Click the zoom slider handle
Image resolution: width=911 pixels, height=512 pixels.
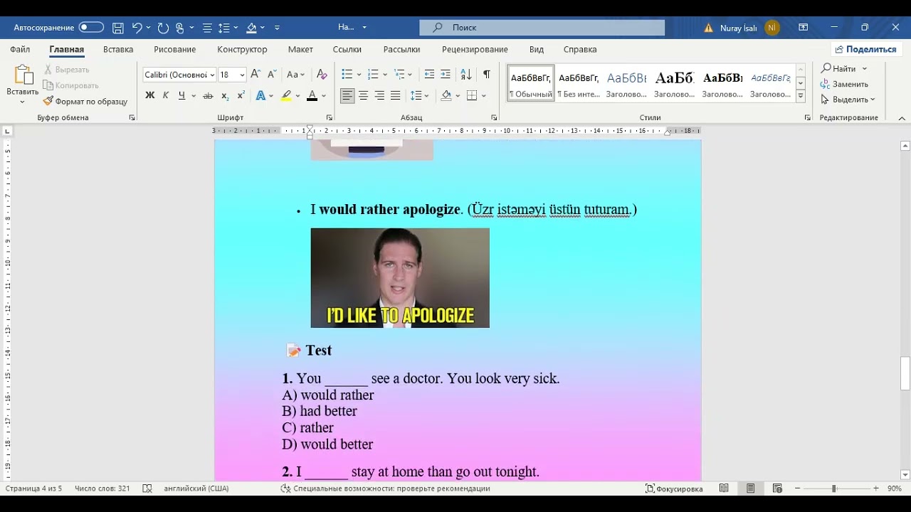pos(833,489)
